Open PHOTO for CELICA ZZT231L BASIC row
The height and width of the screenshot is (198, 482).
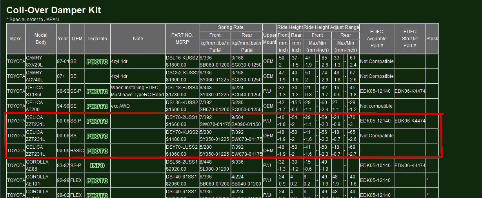click(97, 151)
